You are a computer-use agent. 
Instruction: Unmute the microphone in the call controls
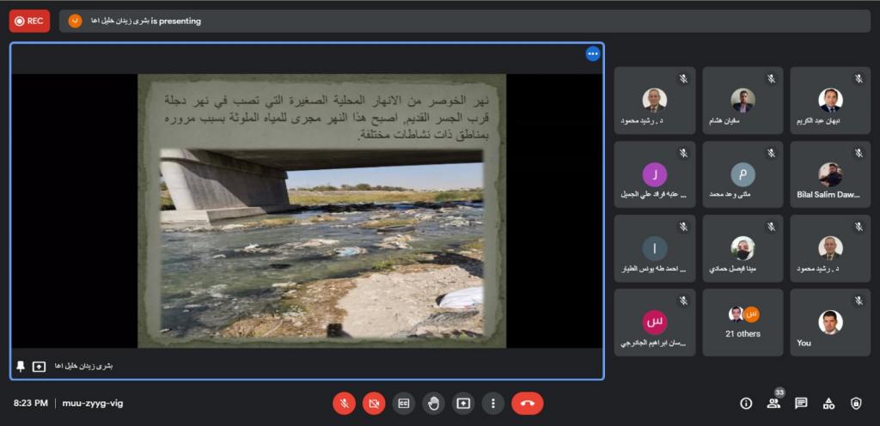click(x=344, y=403)
